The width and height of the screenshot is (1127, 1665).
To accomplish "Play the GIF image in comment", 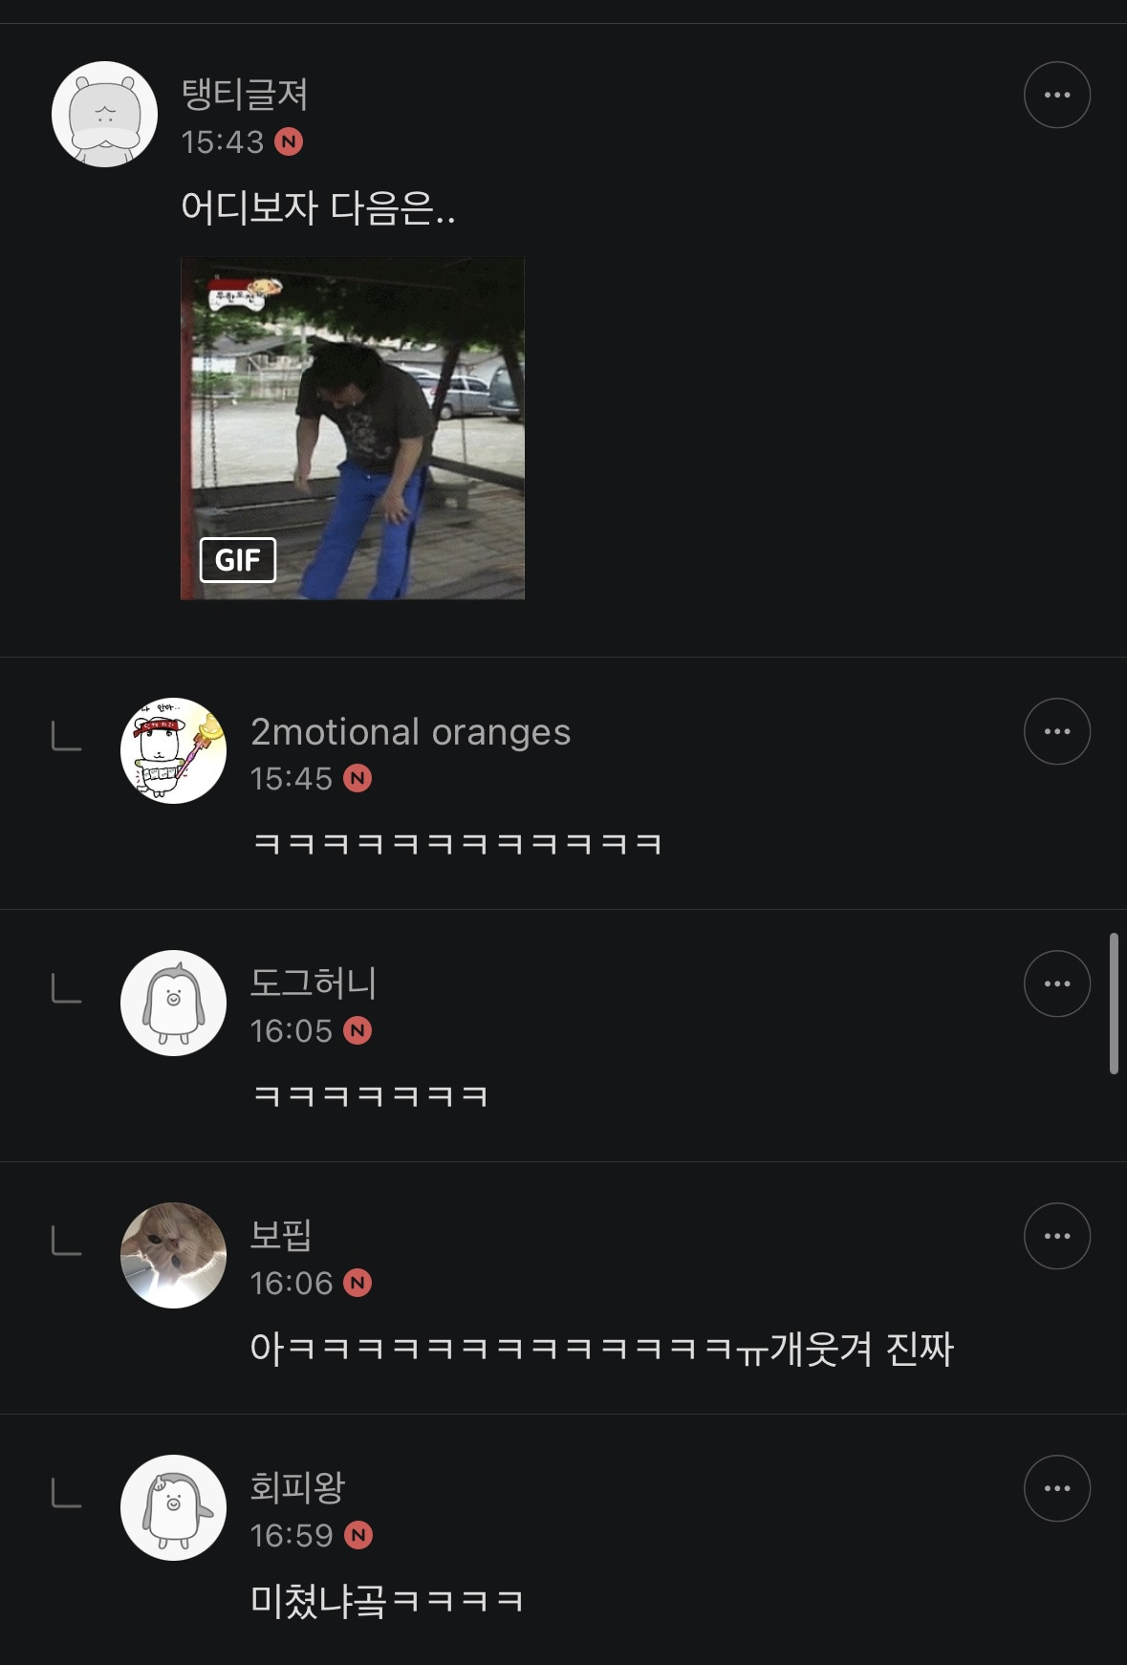I will [353, 428].
